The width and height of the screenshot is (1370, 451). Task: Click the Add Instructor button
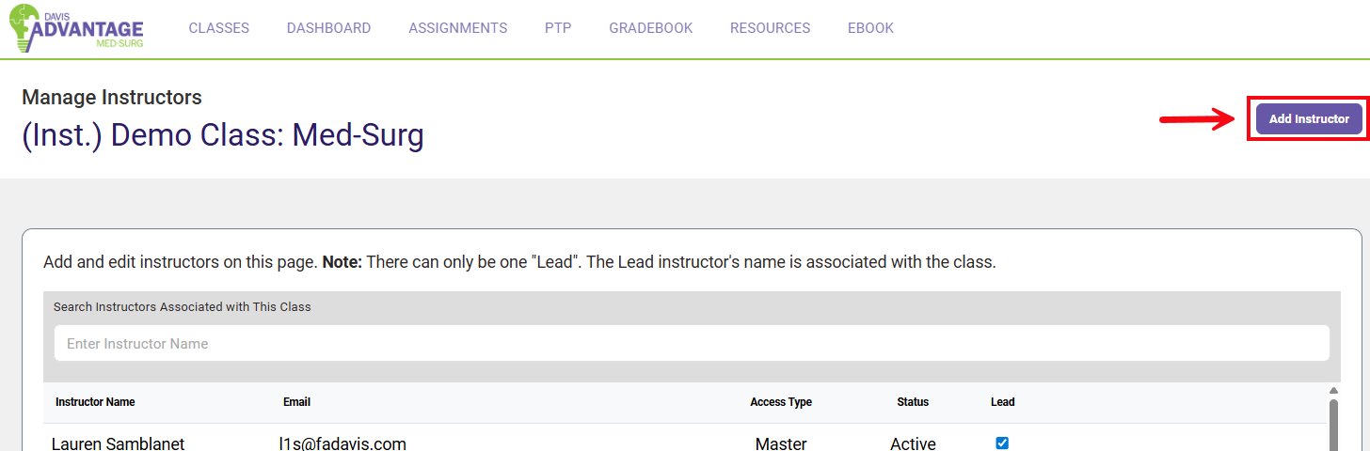coord(1308,119)
